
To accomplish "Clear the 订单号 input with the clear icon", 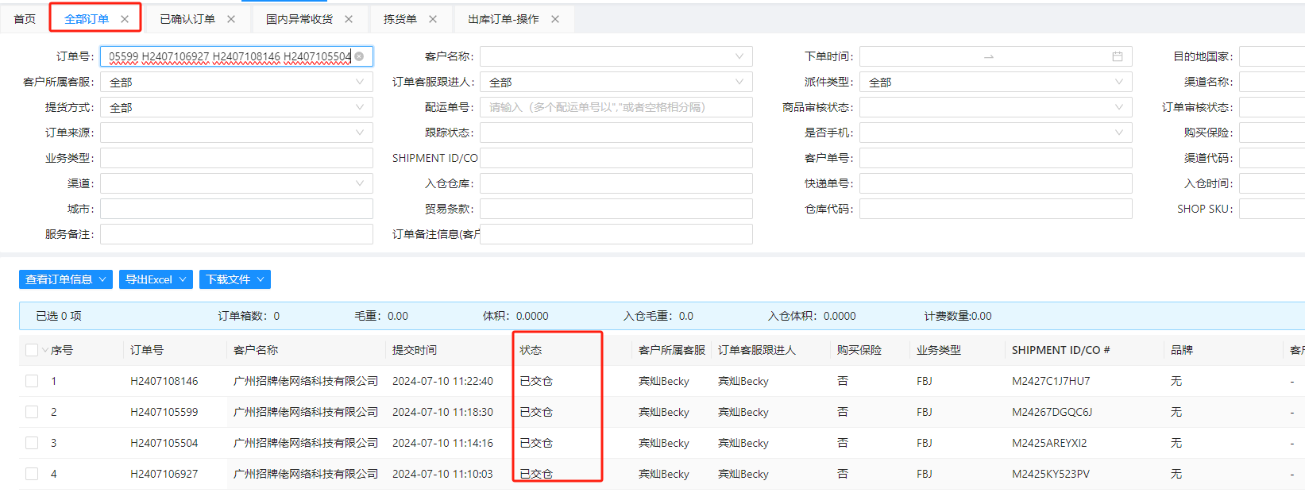I will (x=359, y=56).
